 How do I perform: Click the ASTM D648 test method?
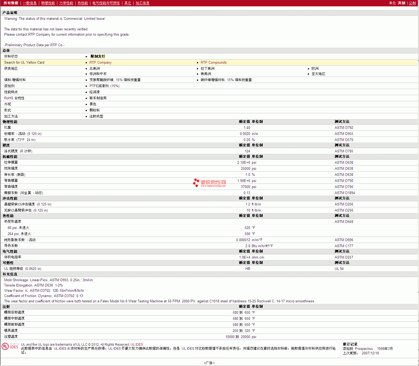point(344,222)
